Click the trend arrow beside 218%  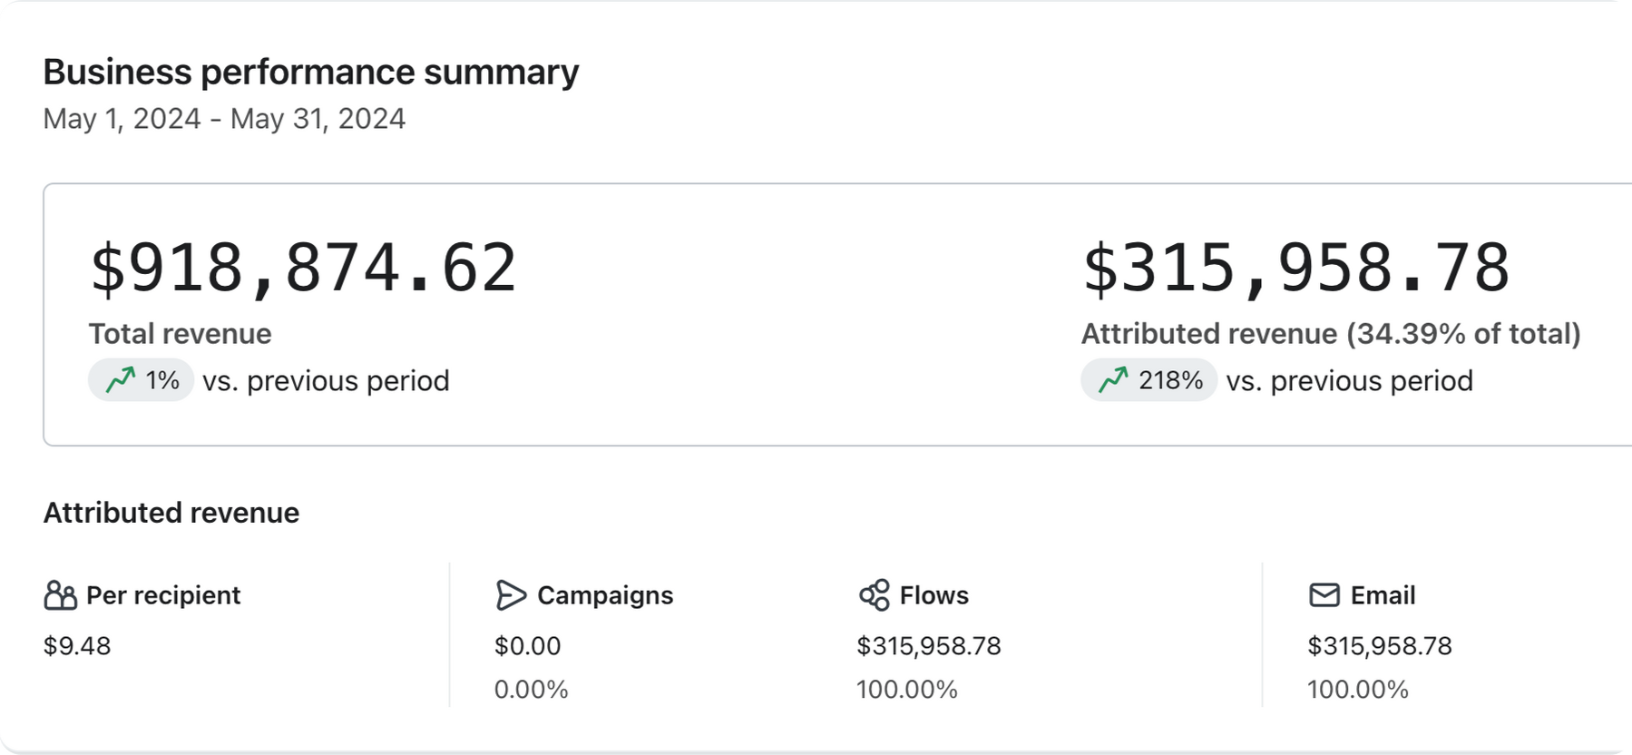[x=1113, y=380]
